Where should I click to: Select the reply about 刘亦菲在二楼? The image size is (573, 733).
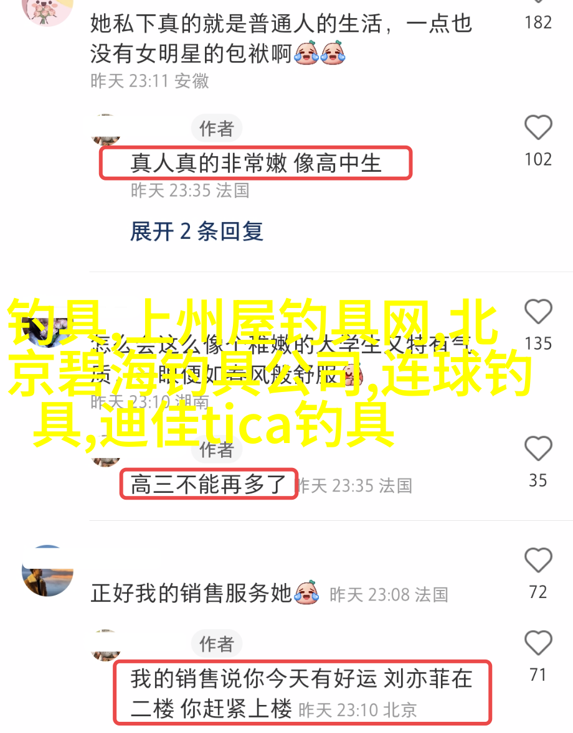pos(302,693)
